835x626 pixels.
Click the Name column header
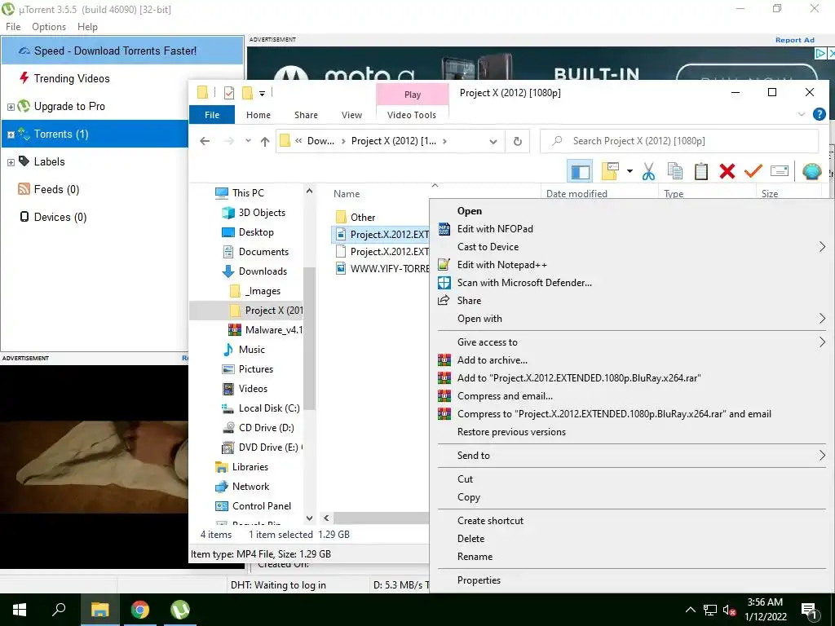(347, 194)
